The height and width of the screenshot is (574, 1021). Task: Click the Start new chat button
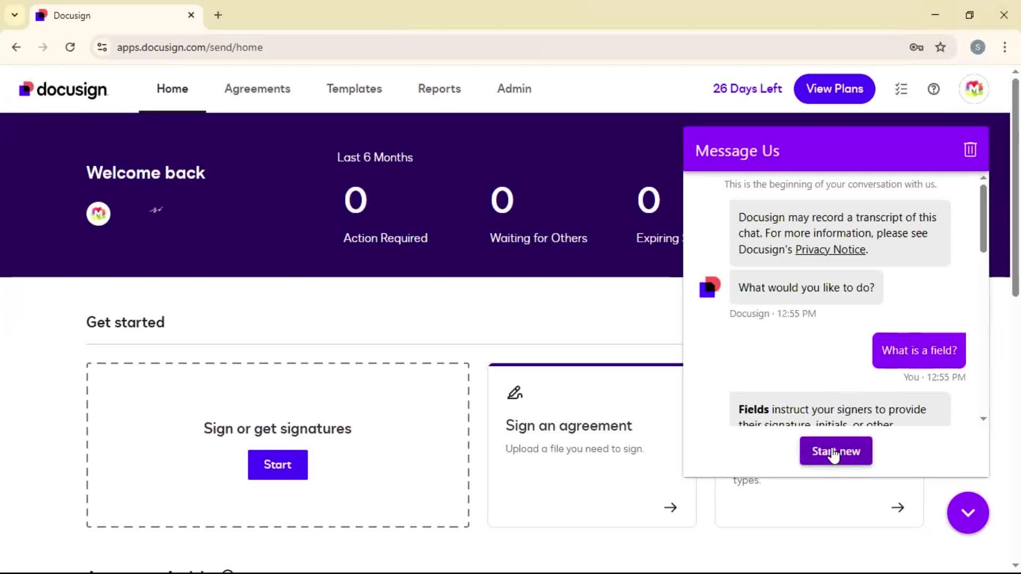[836, 451]
